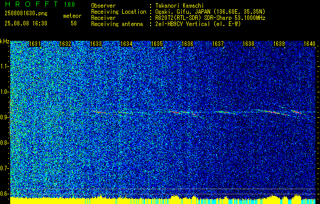Select the filename 2508081630.png
The width and height of the screenshot is (320, 204).
pyautogui.click(x=26, y=14)
